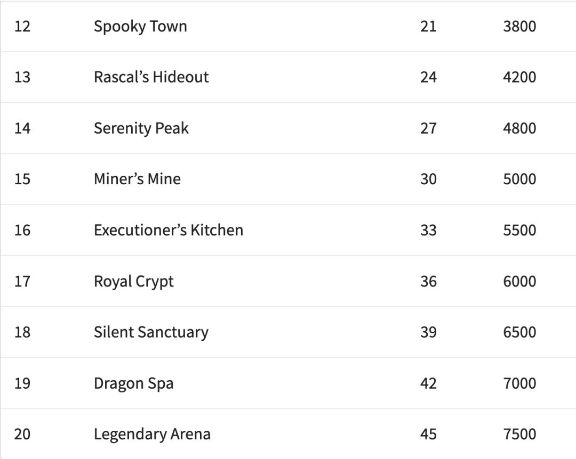Click row number 16 in first column
The height and width of the screenshot is (459, 576).
22,230
